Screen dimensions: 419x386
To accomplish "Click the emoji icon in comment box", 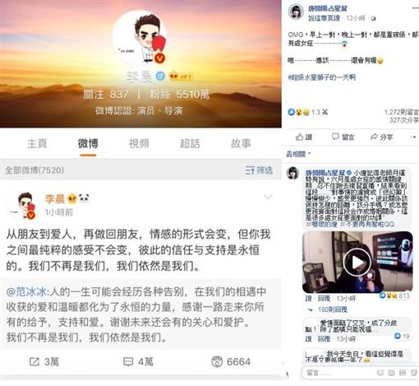I will point(380,373).
